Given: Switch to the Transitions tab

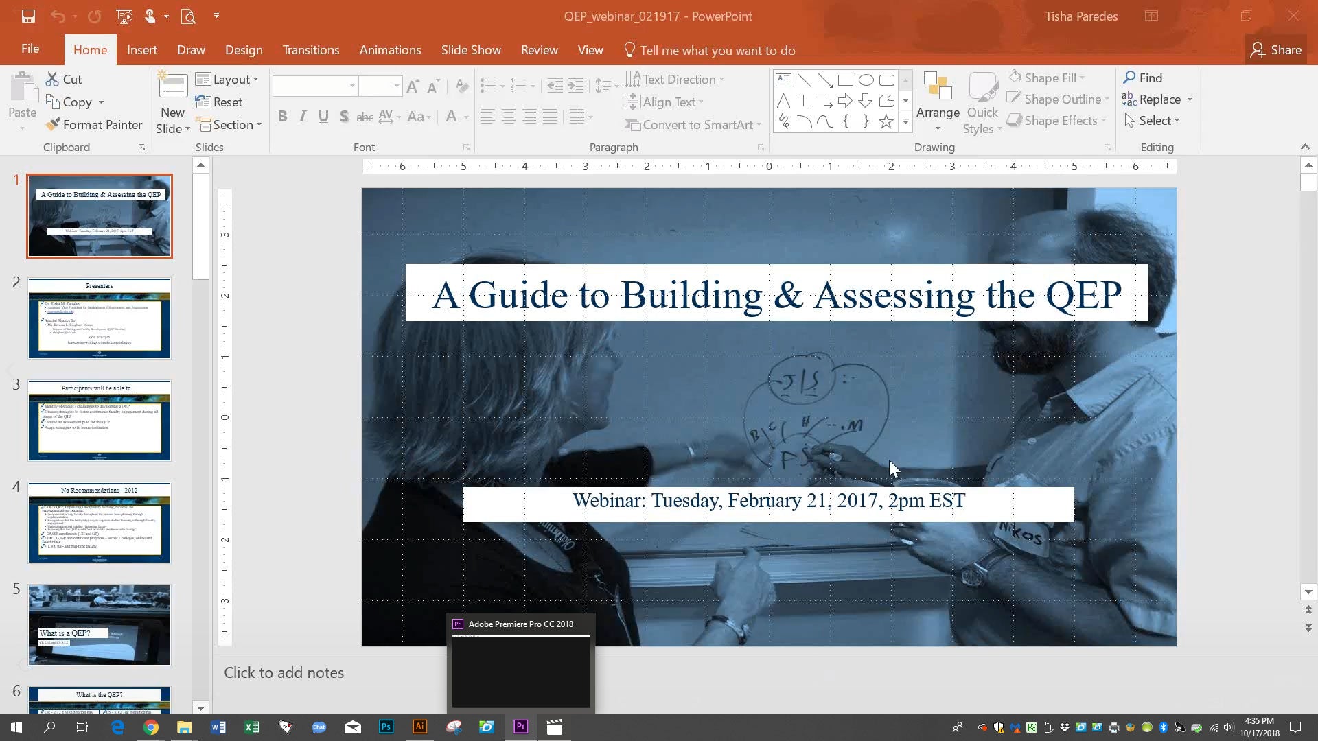Looking at the screenshot, I should pyautogui.click(x=310, y=50).
